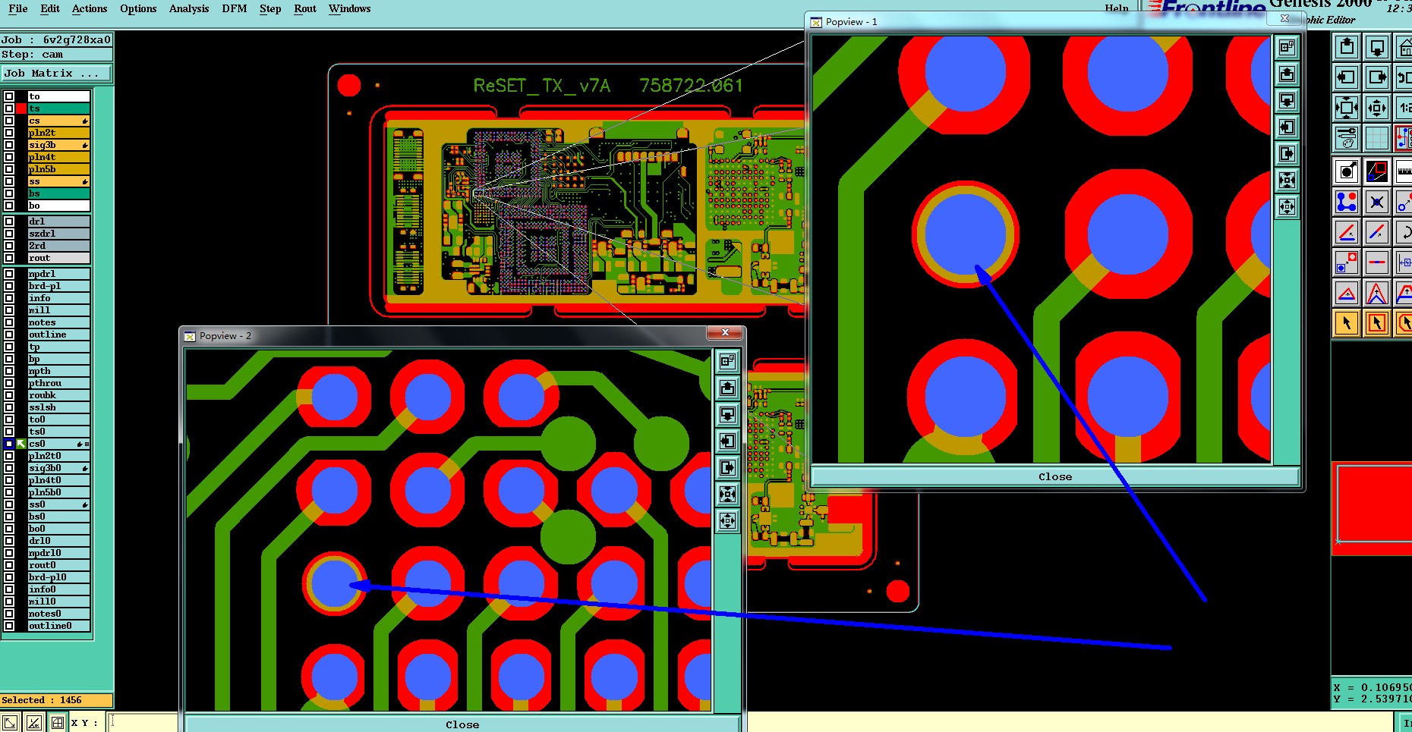Screen dimensions: 1412x732
Task: Toggle checkbox for layer 'rout'
Action: [x=9, y=258]
